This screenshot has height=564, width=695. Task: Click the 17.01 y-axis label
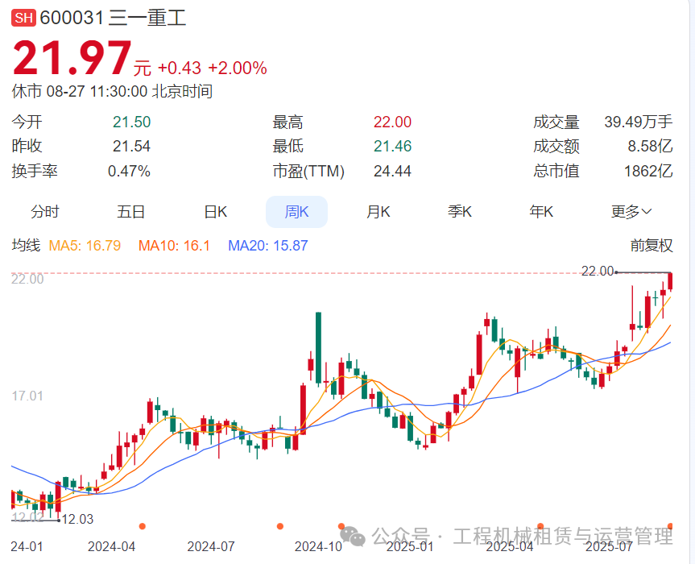coord(27,396)
